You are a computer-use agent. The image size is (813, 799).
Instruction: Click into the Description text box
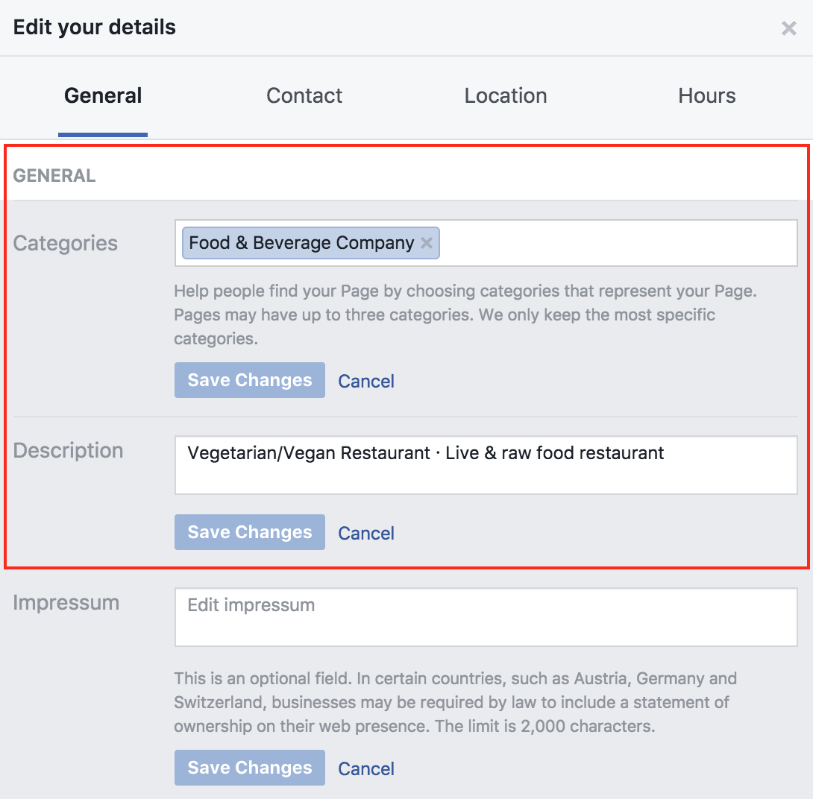coord(486,465)
